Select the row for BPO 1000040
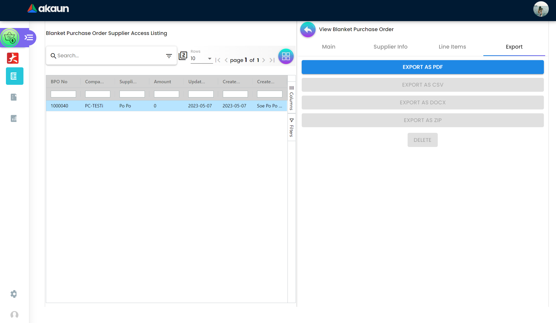556x323 pixels. pos(166,106)
